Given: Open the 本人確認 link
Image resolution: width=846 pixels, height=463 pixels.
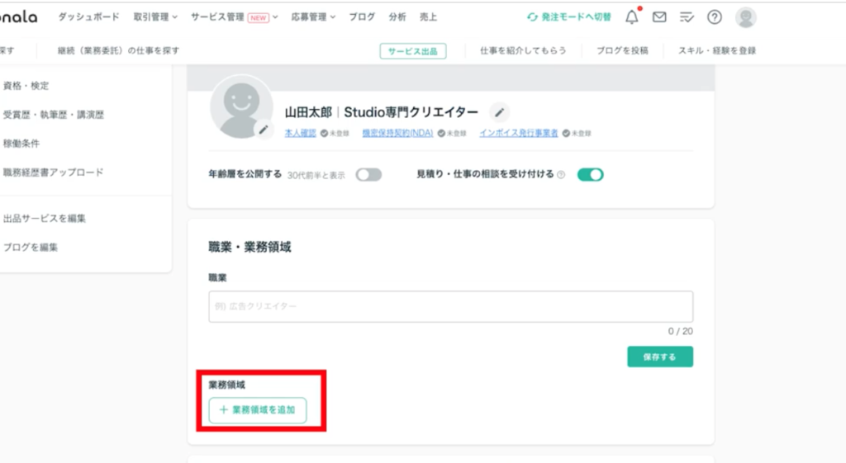Looking at the screenshot, I should (300, 133).
